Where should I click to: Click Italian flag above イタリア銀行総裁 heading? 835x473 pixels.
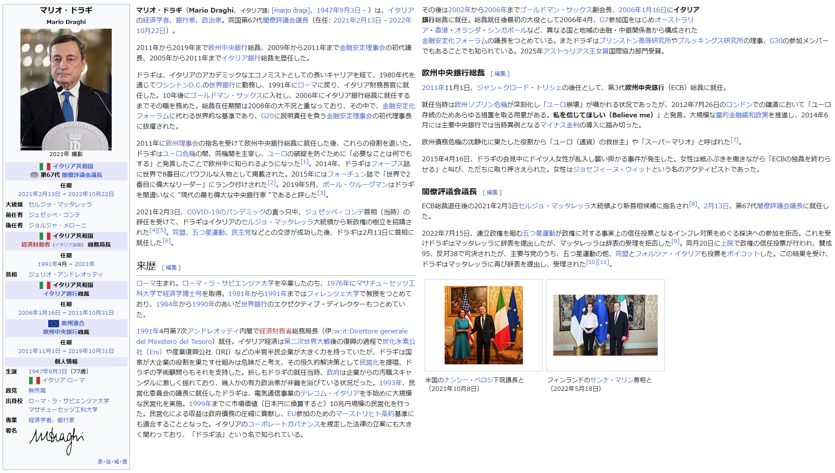tap(45, 285)
